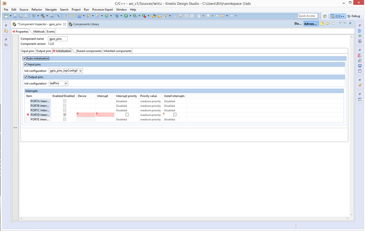Screen dimensions: 365x231
Task: Click the Save icon in toolbar
Action: pyautogui.click(x=15, y=16)
